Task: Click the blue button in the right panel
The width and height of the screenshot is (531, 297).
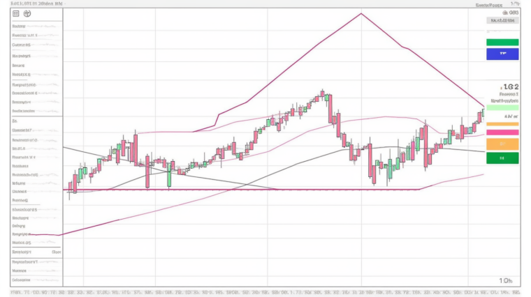Action: (x=502, y=54)
